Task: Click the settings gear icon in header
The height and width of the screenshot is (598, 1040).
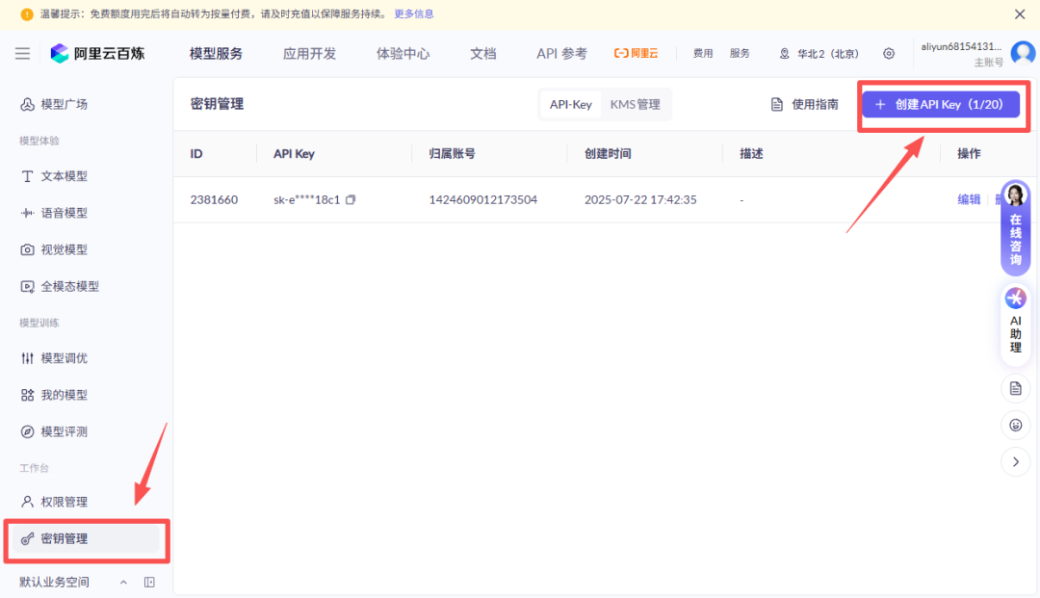Action: [x=889, y=54]
